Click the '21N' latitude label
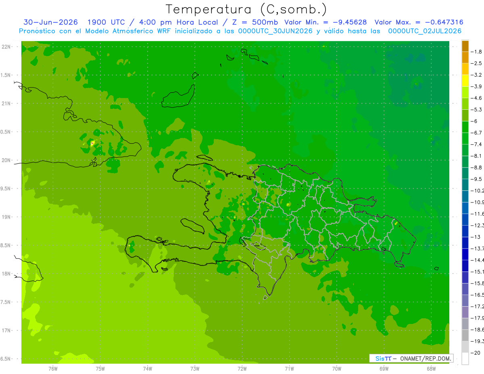 click(6, 104)
